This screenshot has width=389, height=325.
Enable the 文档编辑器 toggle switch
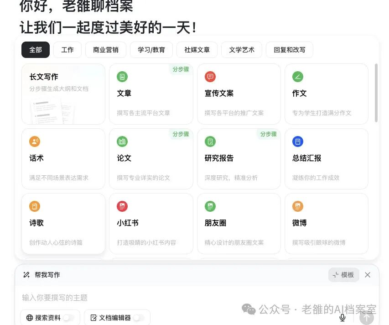139,318
